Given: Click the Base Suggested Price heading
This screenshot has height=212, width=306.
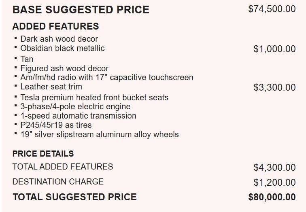Looking at the screenshot, I should pyautogui.click(x=81, y=10).
